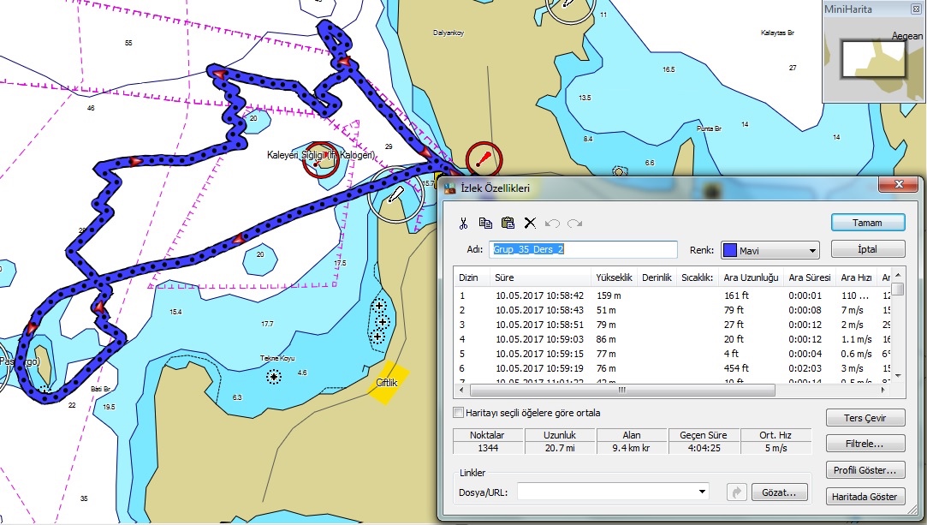Screen dimensions: 927x525
Task: Click the MiniHarita overview map thumbnail
Action: (x=874, y=58)
